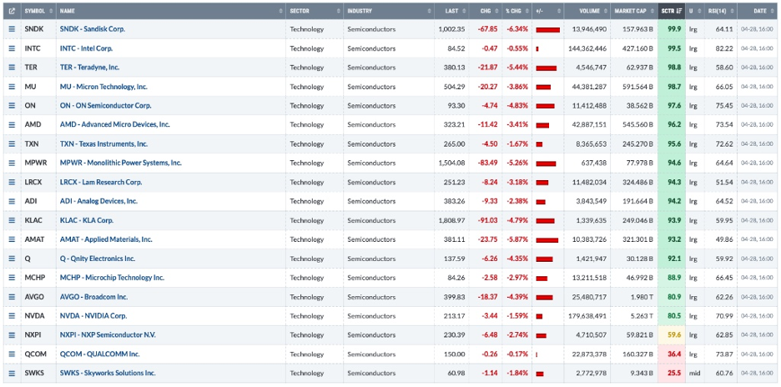
Task: Open the row menu icon for Q
Action: coord(12,259)
